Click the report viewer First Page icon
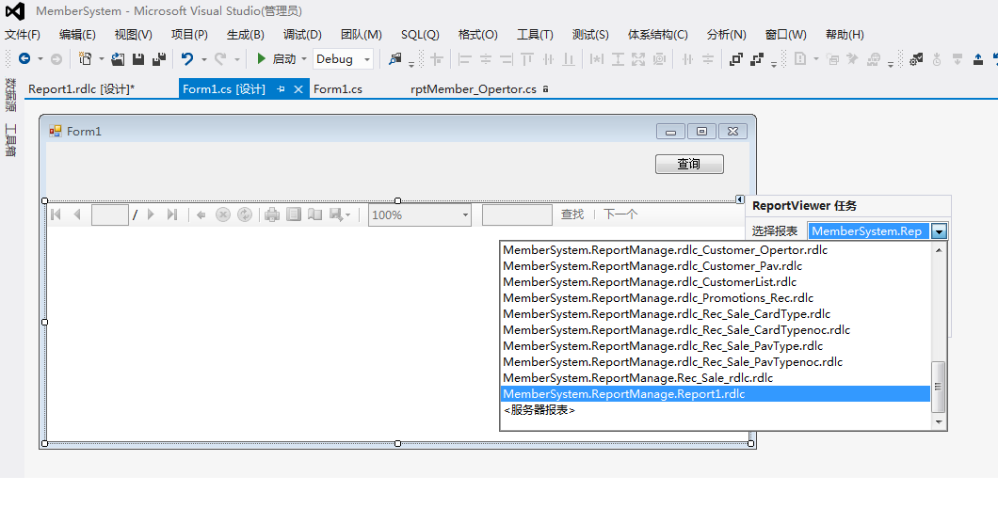 coord(56,214)
